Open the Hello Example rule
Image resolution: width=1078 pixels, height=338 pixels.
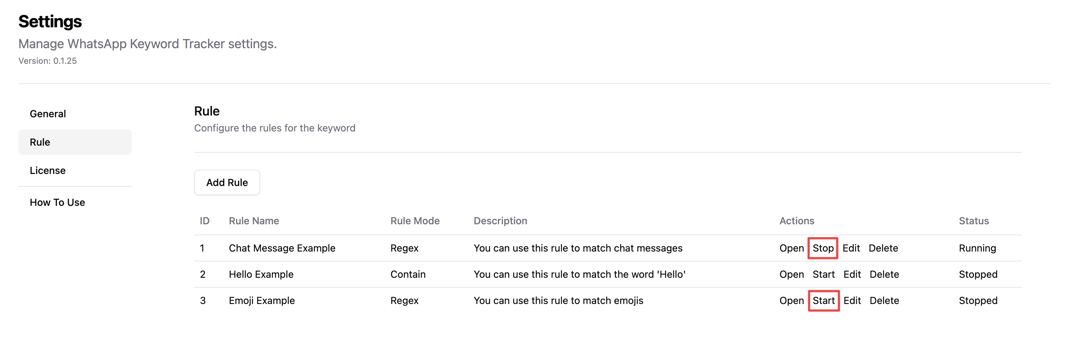click(x=791, y=275)
